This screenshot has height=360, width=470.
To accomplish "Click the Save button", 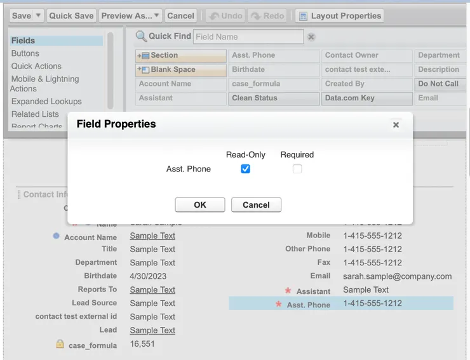I will point(22,16).
